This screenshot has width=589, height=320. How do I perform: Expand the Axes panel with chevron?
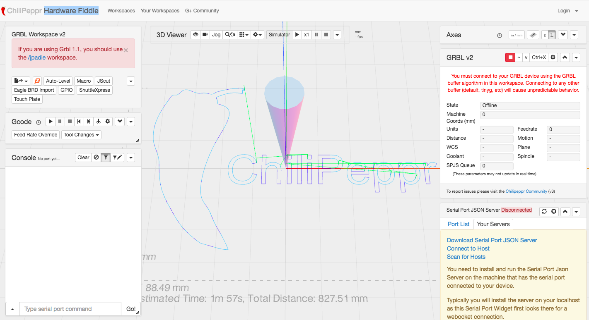[562, 35]
